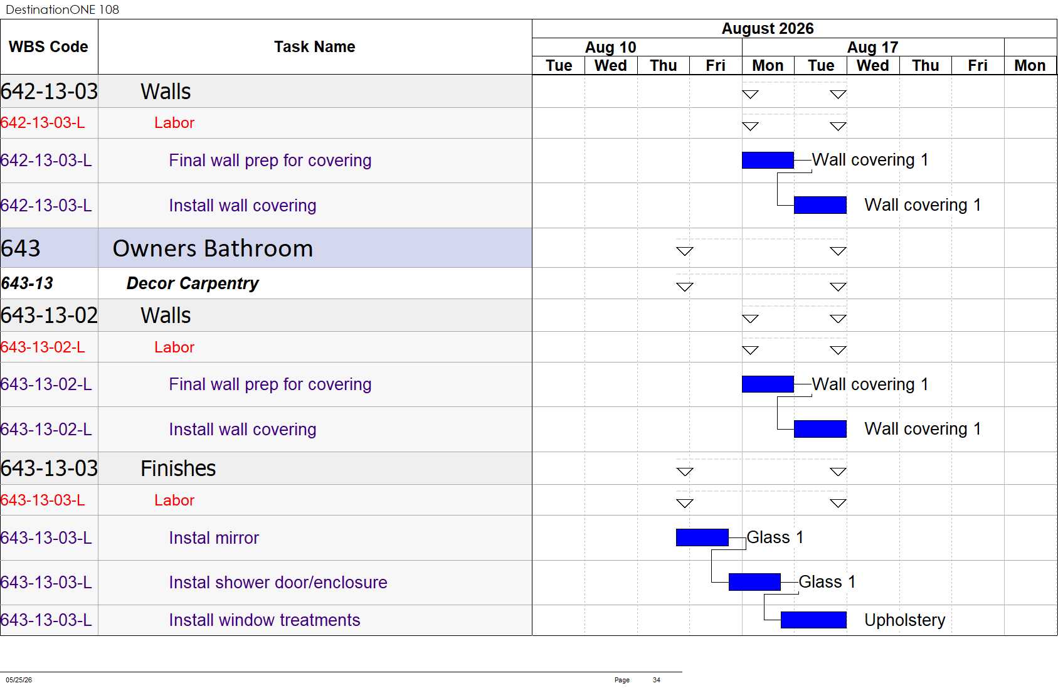Click the Page 34 footer label

tap(637, 680)
